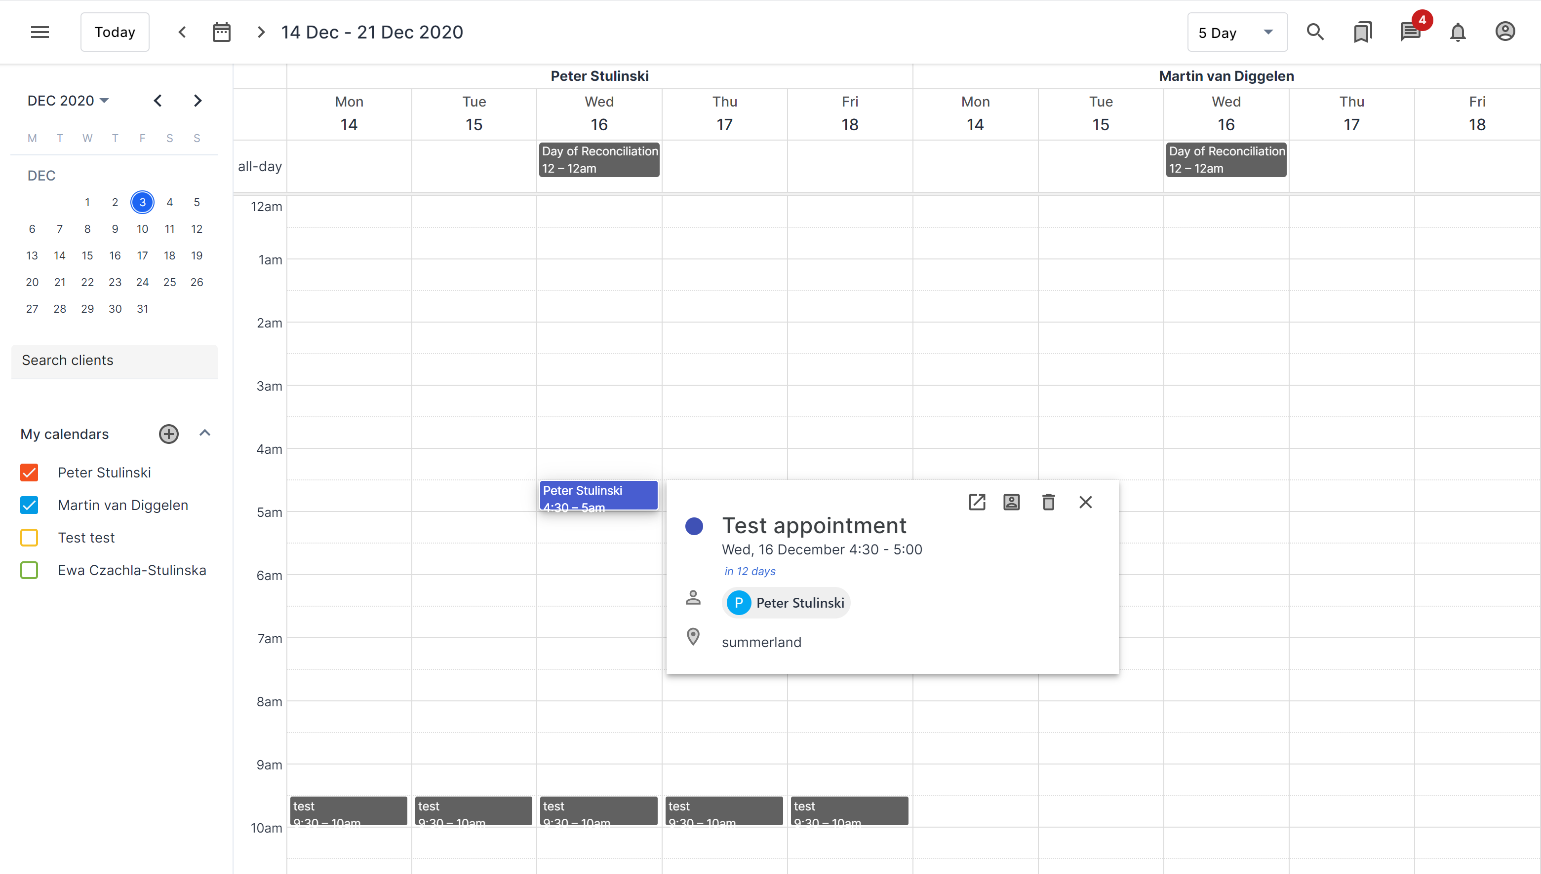Click the blue appointment color circle

(695, 526)
